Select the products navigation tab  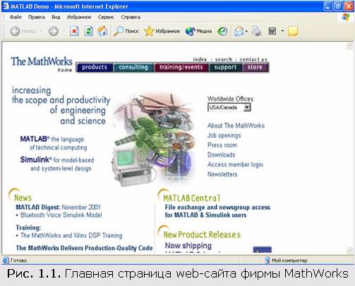[95, 68]
